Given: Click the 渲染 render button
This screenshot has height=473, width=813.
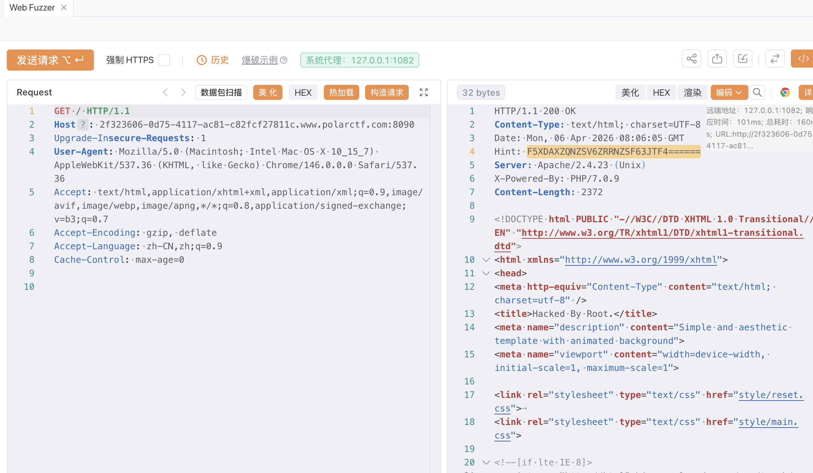Looking at the screenshot, I should pos(692,92).
